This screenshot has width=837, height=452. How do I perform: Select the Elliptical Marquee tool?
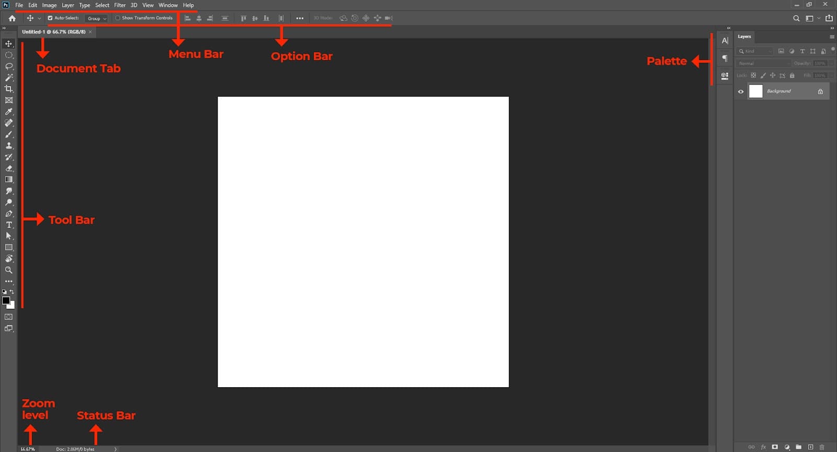pos(9,55)
